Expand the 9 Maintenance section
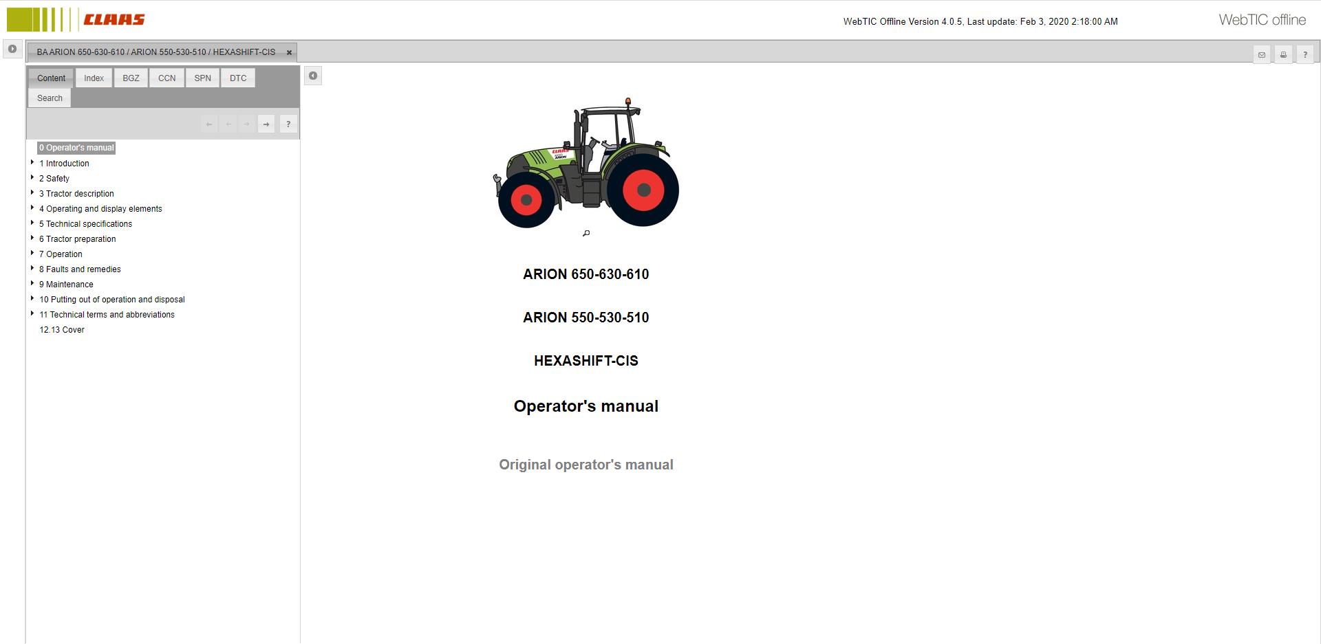 point(32,283)
